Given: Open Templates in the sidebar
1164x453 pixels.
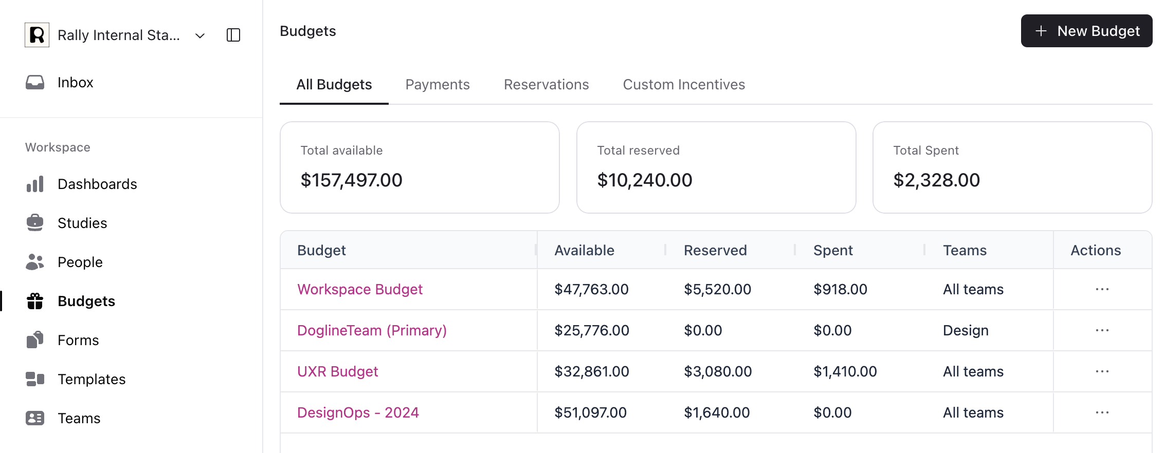Looking at the screenshot, I should 91,379.
